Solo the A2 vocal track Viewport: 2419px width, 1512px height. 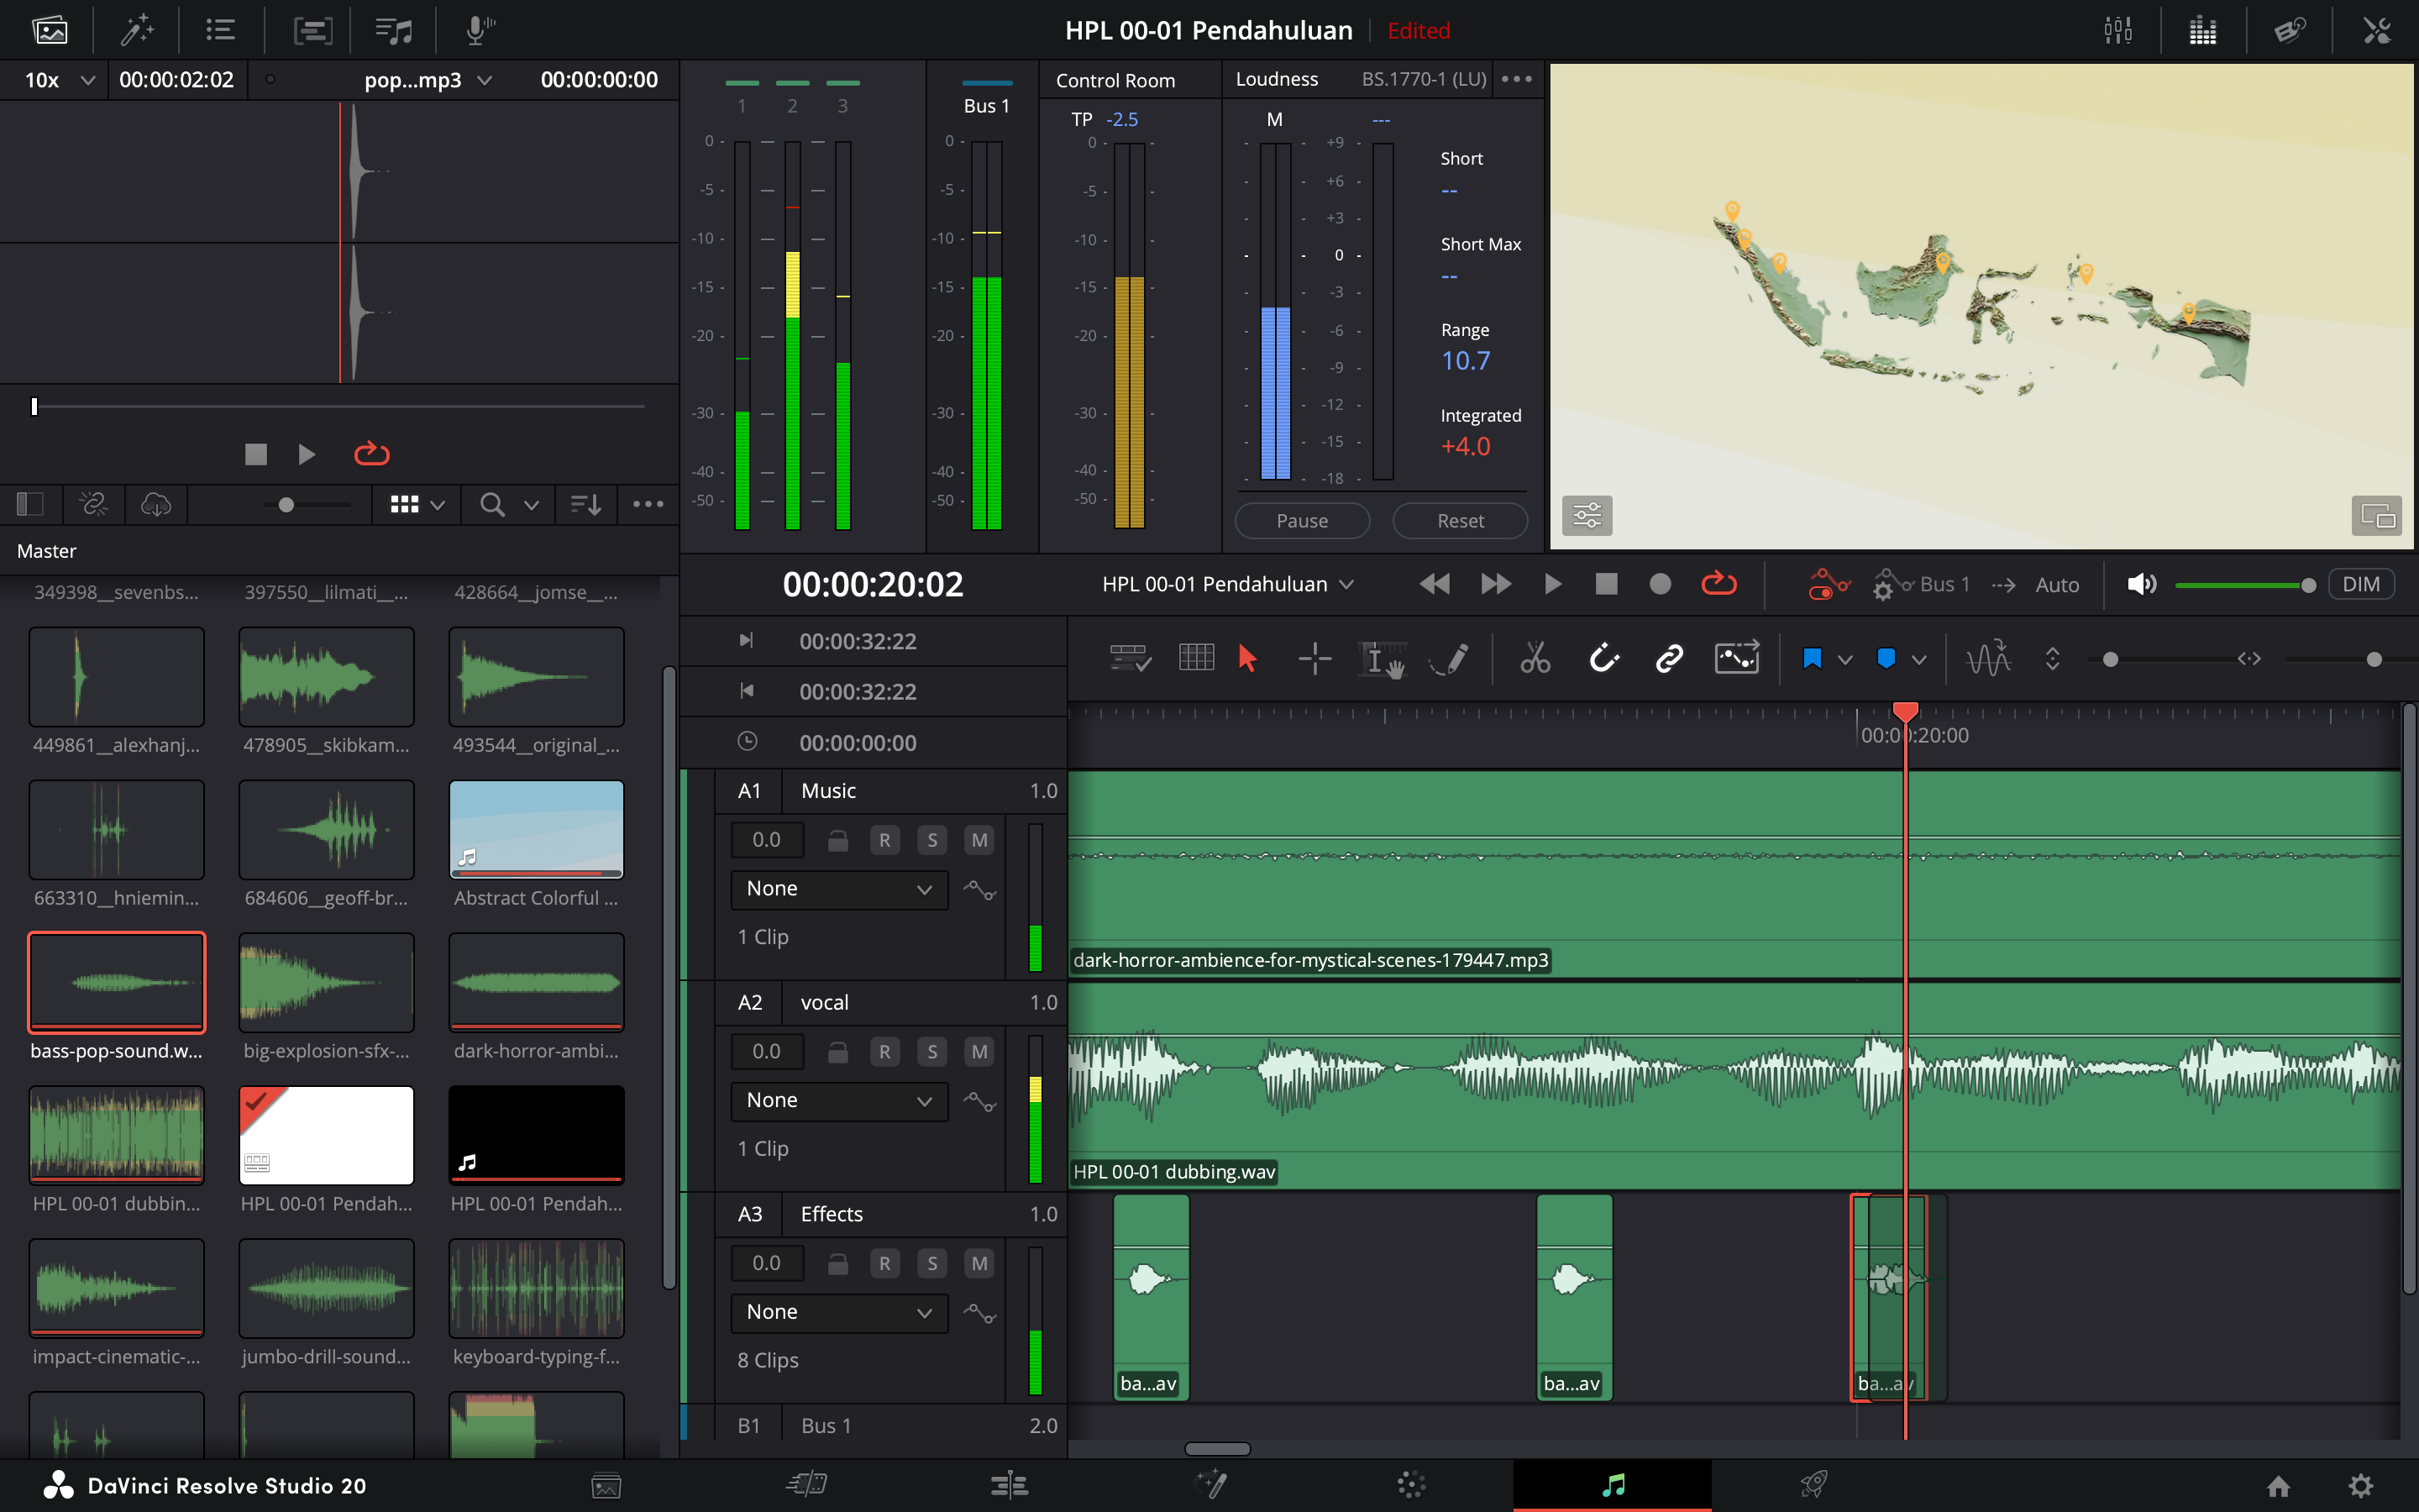tap(931, 1051)
